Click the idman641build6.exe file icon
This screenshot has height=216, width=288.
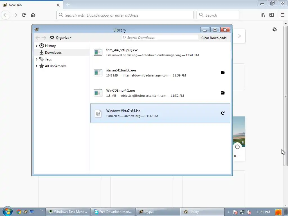click(98, 73)
